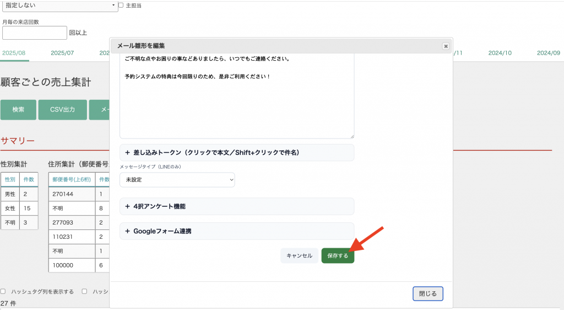564x310 pixels.
Task: Sort by the 性別 column header
Action: pyautogui.click(x=10, y=179)
